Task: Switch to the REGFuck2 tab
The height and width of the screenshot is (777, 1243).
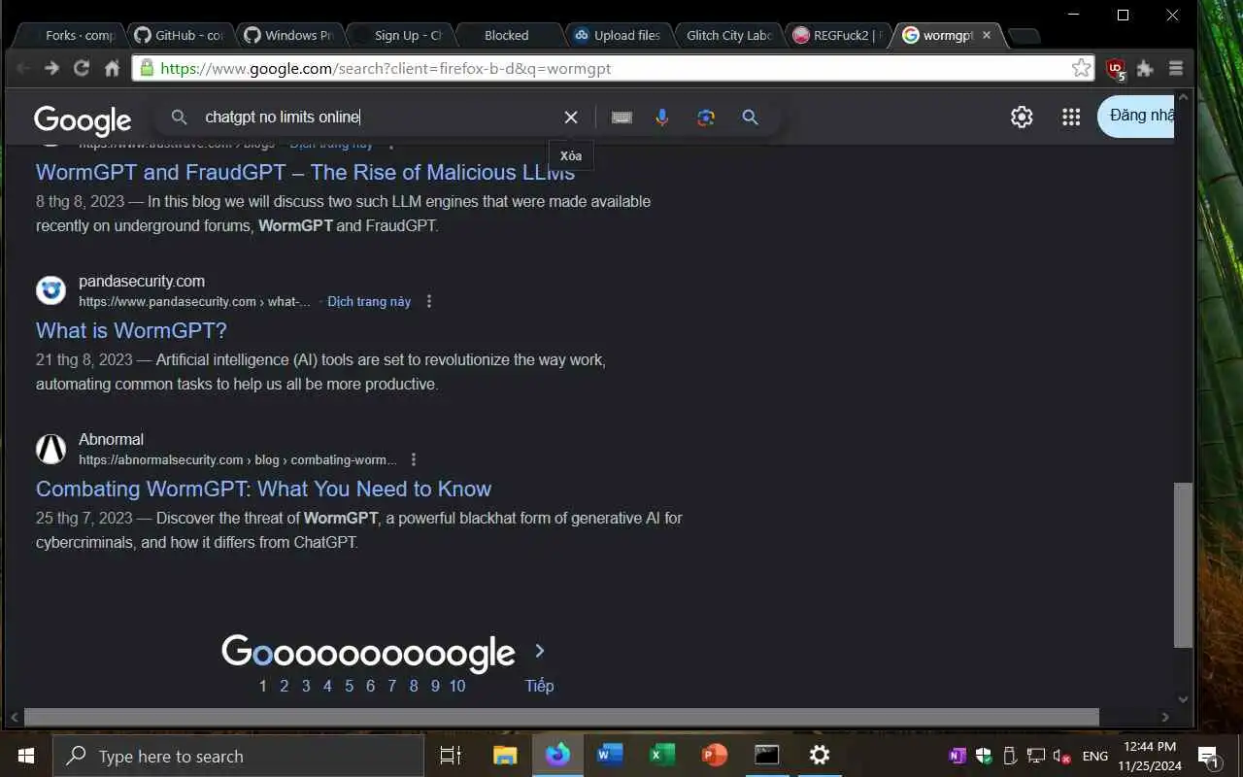Action: (837, 35)
